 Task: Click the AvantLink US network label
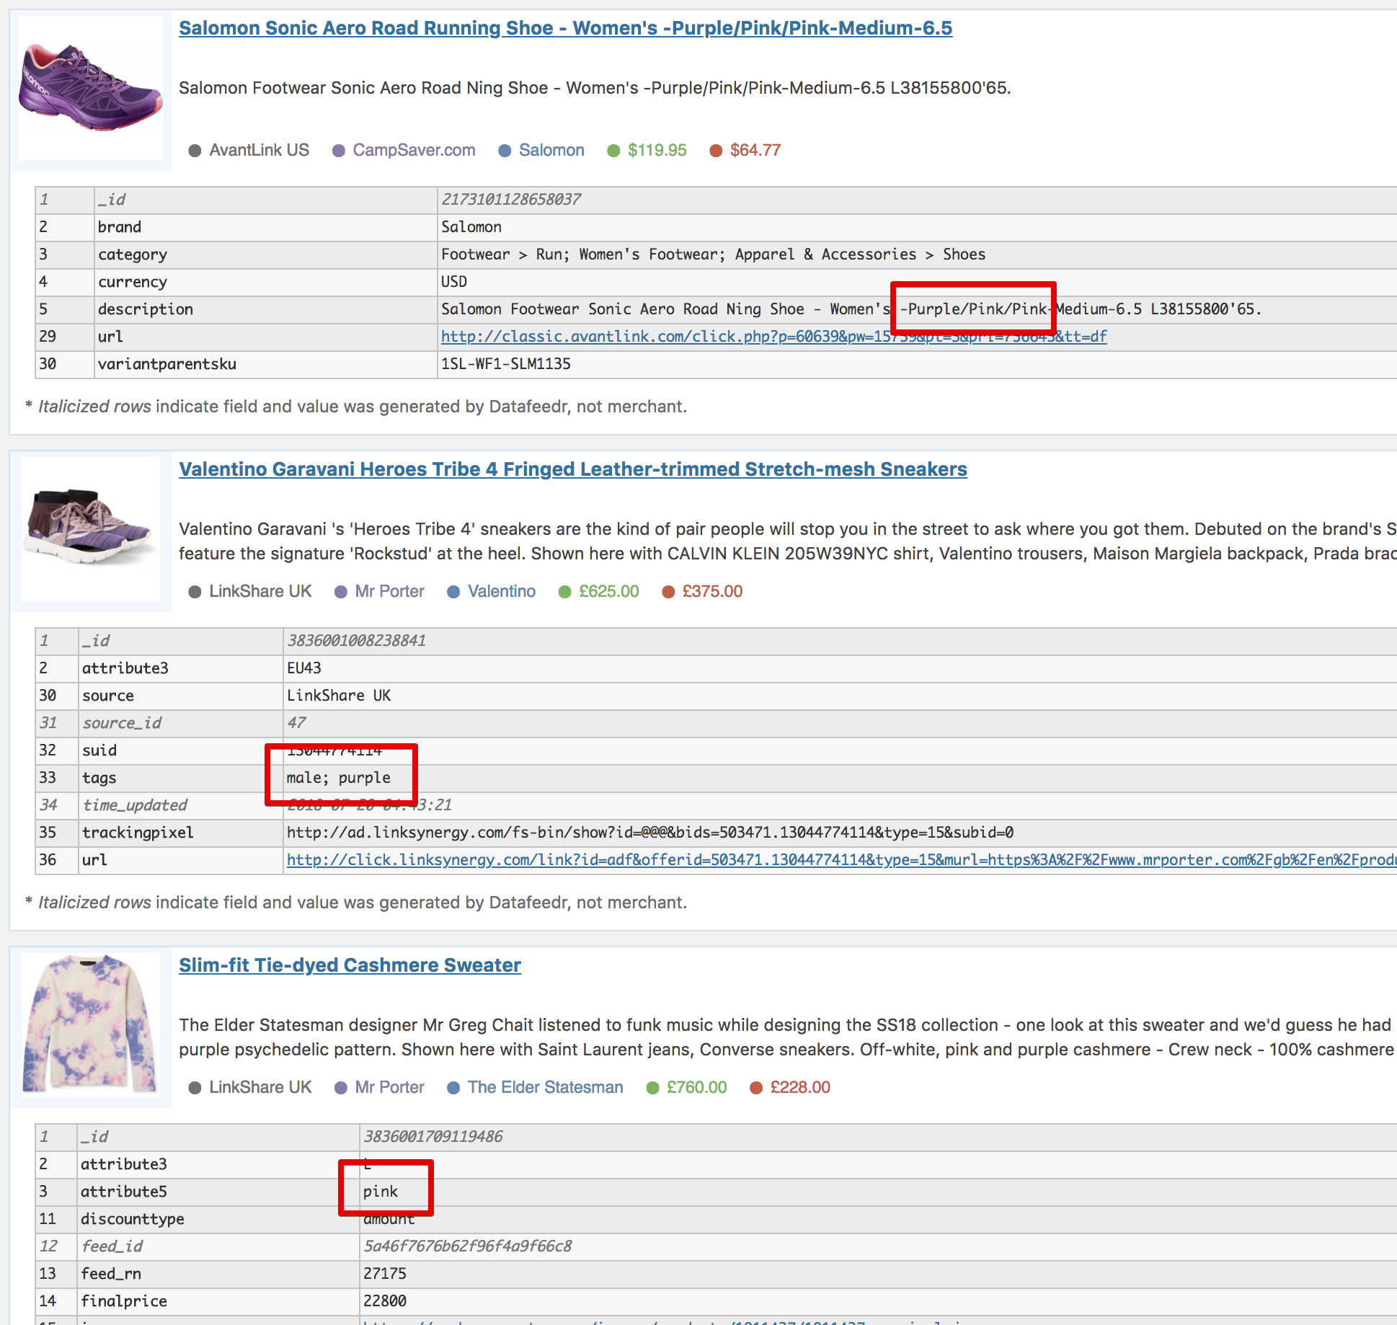(x=259, y=150)
